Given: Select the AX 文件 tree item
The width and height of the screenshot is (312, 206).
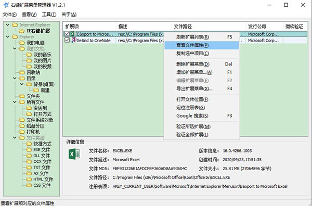Looking at the screenshot, I should (41, 173).
